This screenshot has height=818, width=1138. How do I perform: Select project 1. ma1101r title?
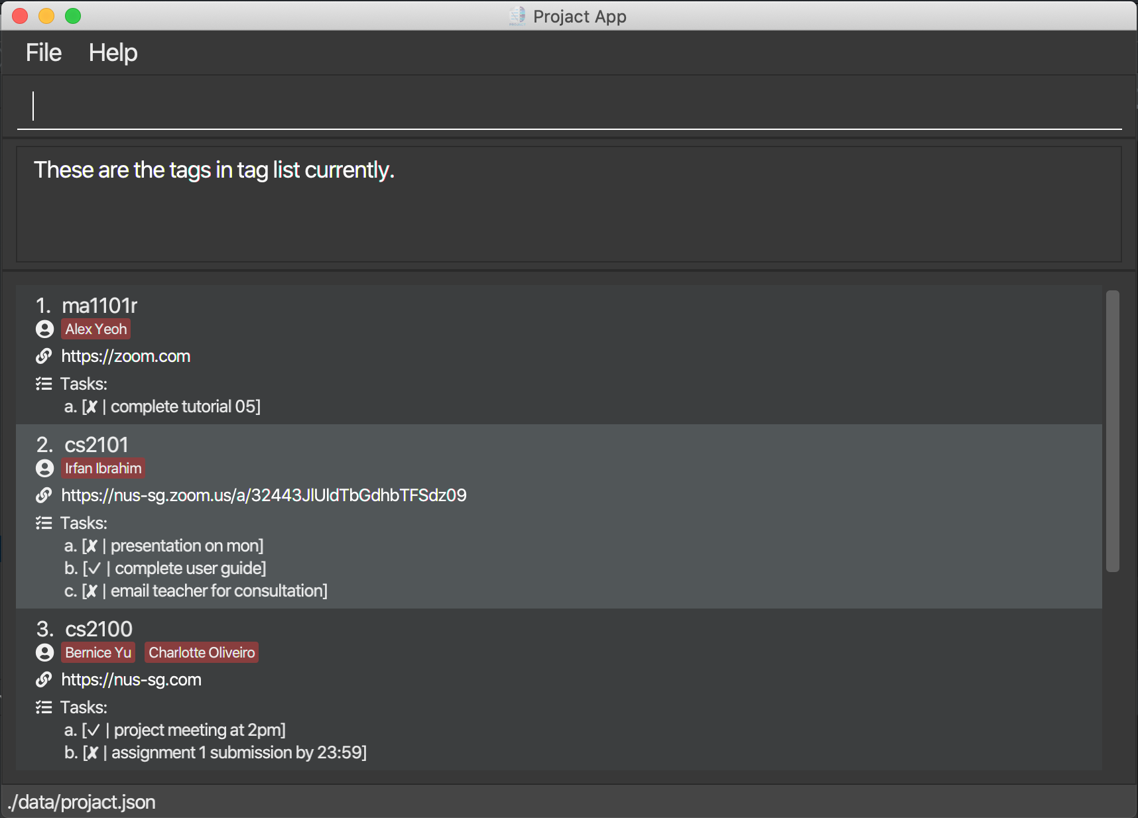pyautogui.click(x=87, y=306)
